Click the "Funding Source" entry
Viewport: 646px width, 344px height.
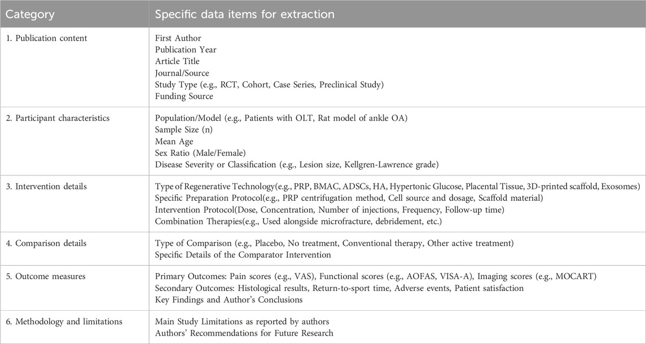point(184,96)
